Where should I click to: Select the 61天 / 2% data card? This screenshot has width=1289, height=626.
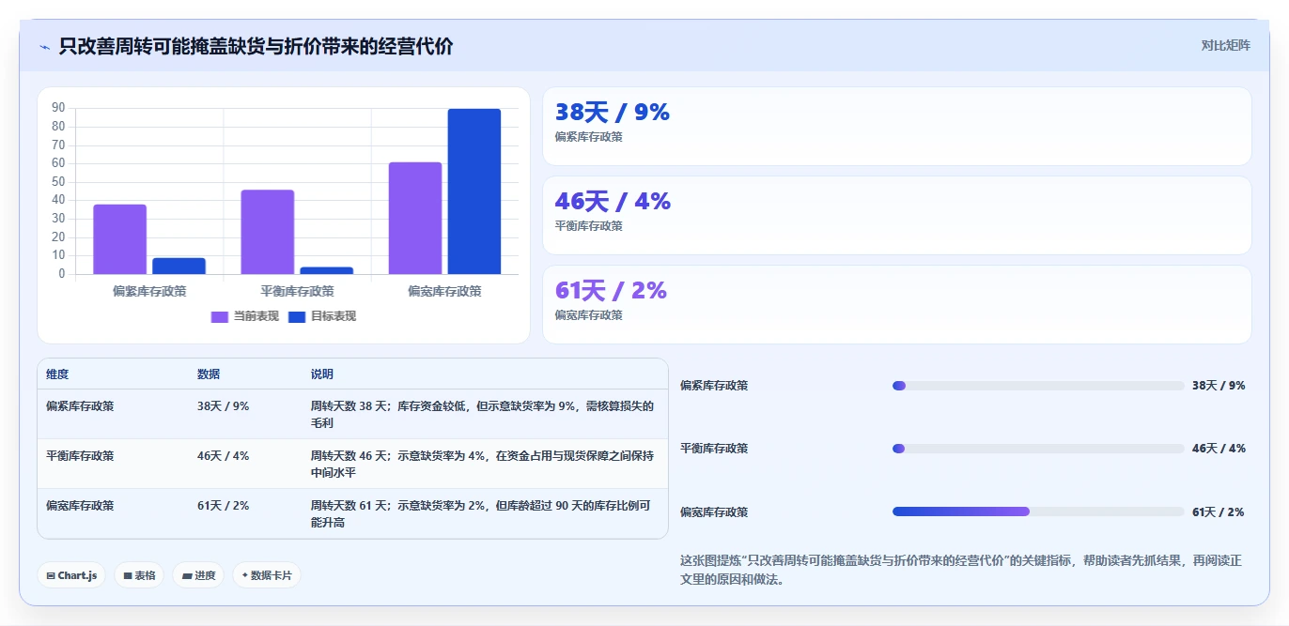pyautogui.click(x=896, y=304)
